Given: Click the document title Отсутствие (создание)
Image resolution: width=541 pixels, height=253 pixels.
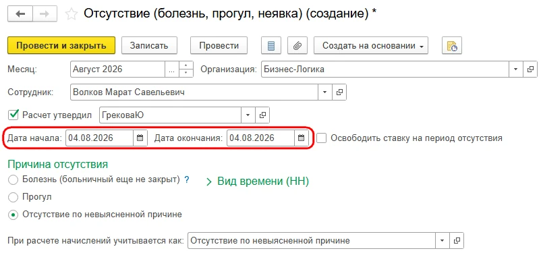Looking at the screenshot, I should pyautogui.click(x=230, y=13).
